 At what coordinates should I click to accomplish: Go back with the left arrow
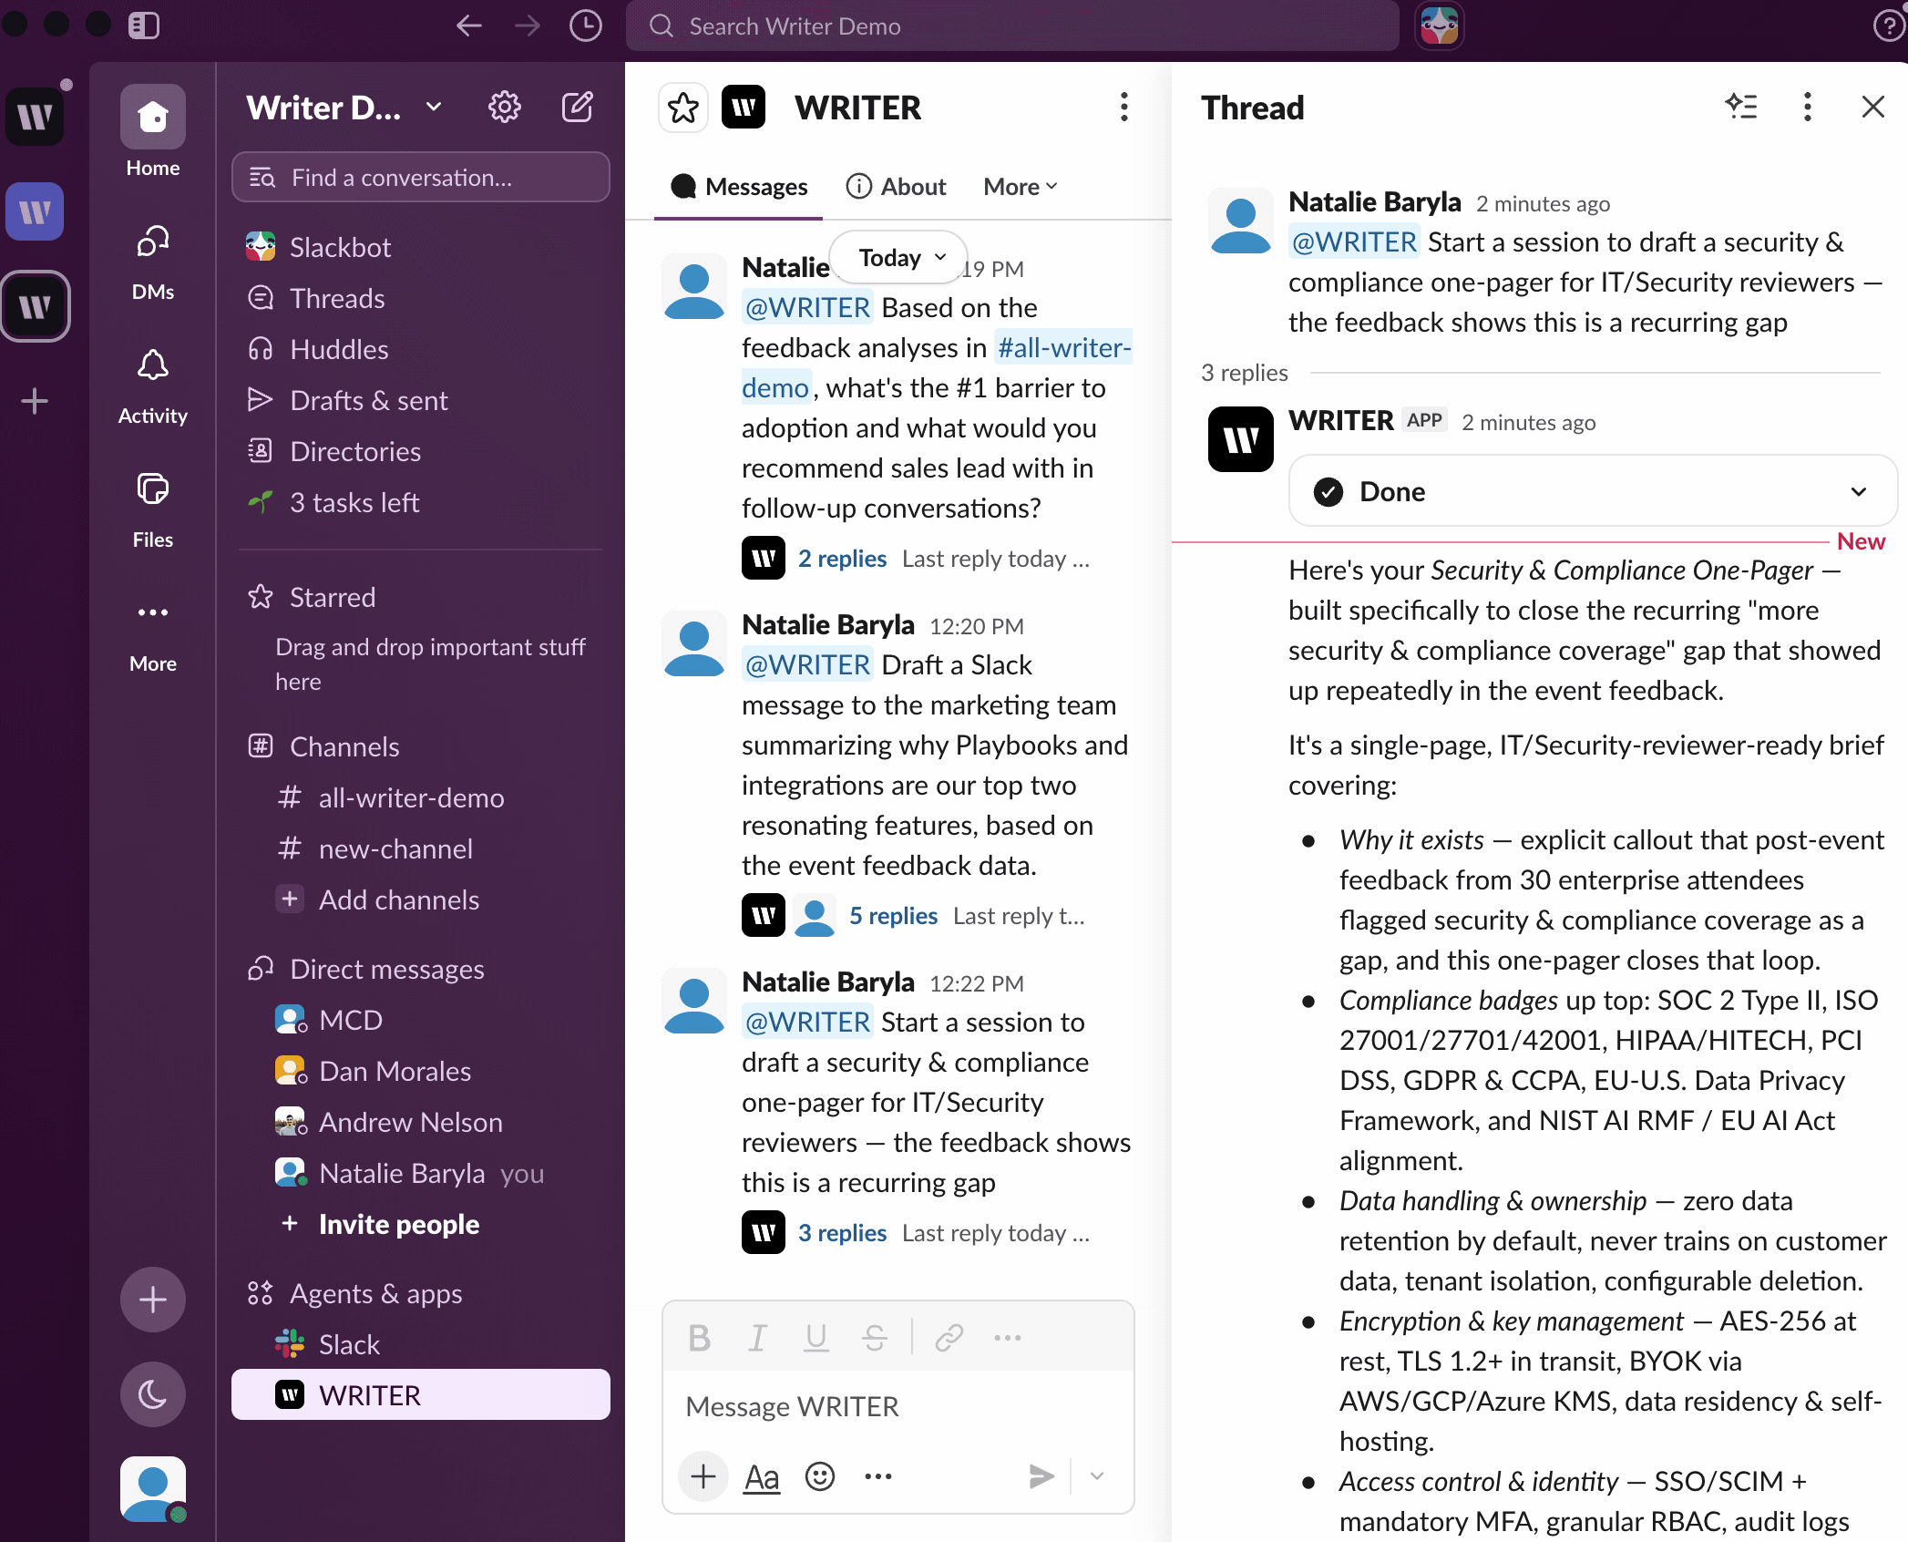469,26
